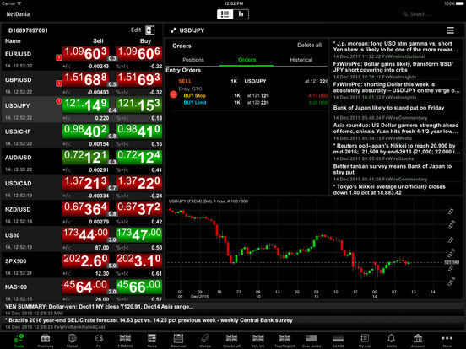This screenshot has width=466, height=349.
Task: Click EUR/USD Buy price 1.09606
Action: [138, 54]
